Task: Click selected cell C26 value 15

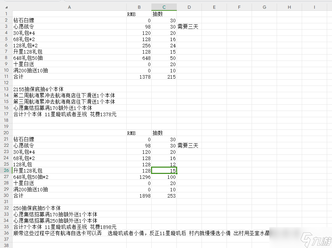Action: coord(164,170)
